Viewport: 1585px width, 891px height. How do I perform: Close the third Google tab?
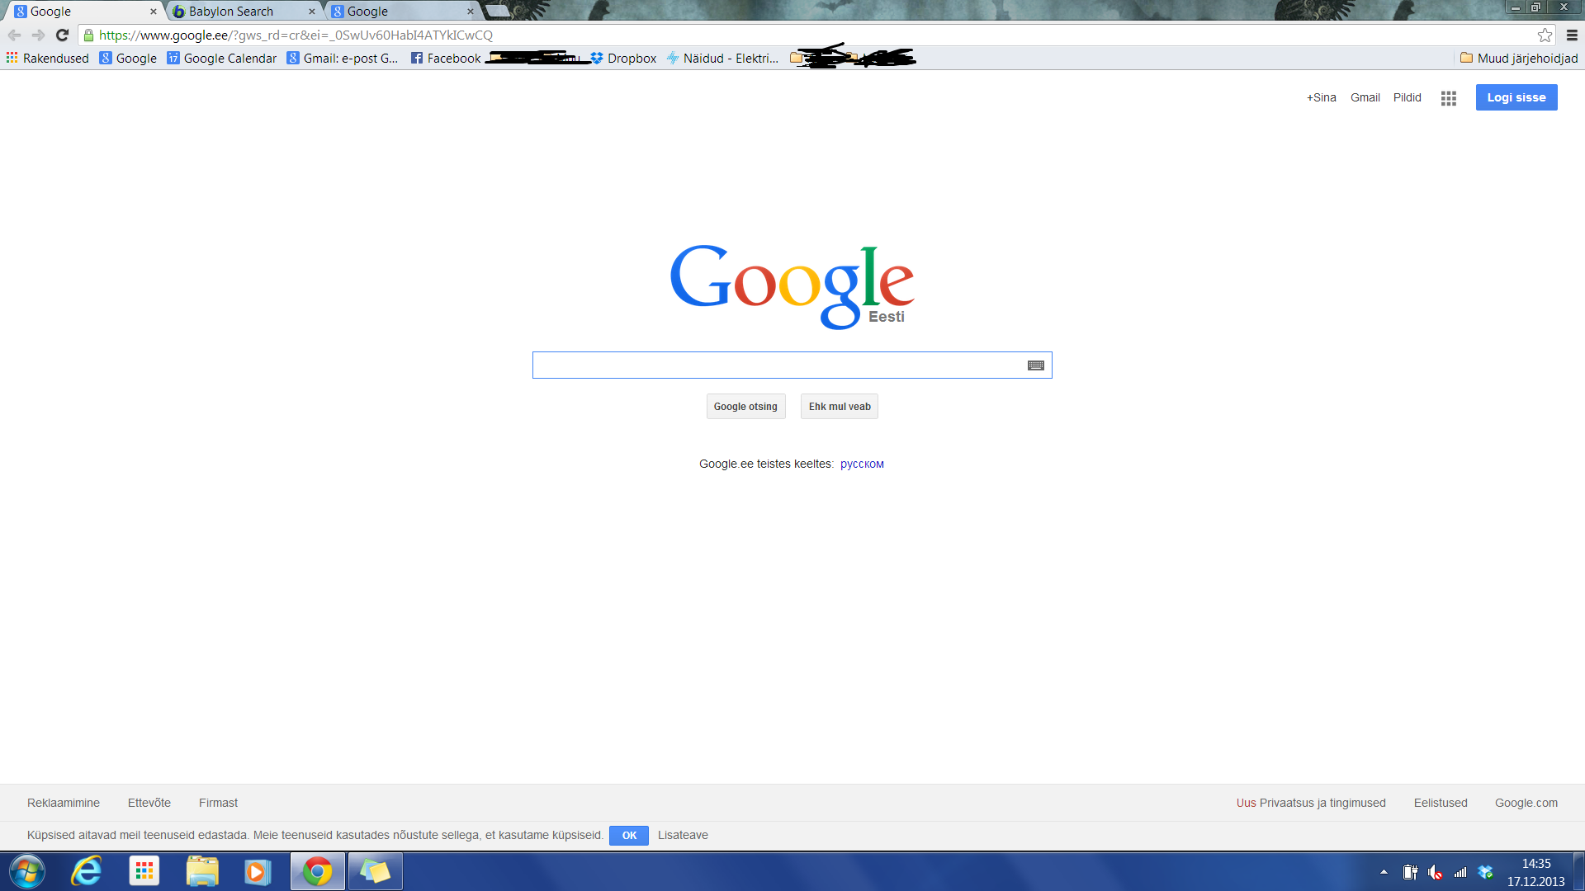click(x=471, y=12)
